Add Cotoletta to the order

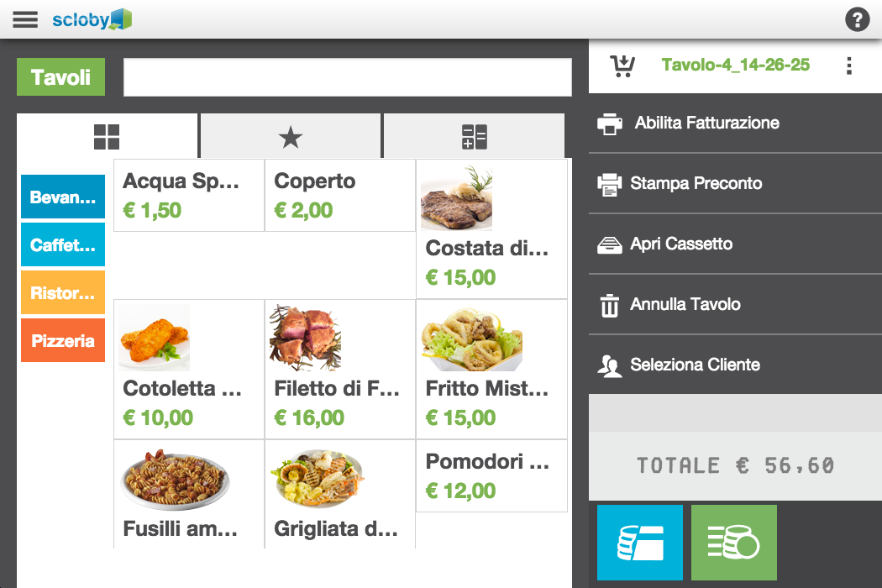(x=188, y=370)
